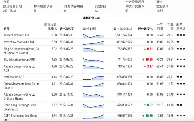This screenshot has height=122, width=194.
Task: Open the Tencent Holdings Ltd holding link
Action: [x=16, y=35]
